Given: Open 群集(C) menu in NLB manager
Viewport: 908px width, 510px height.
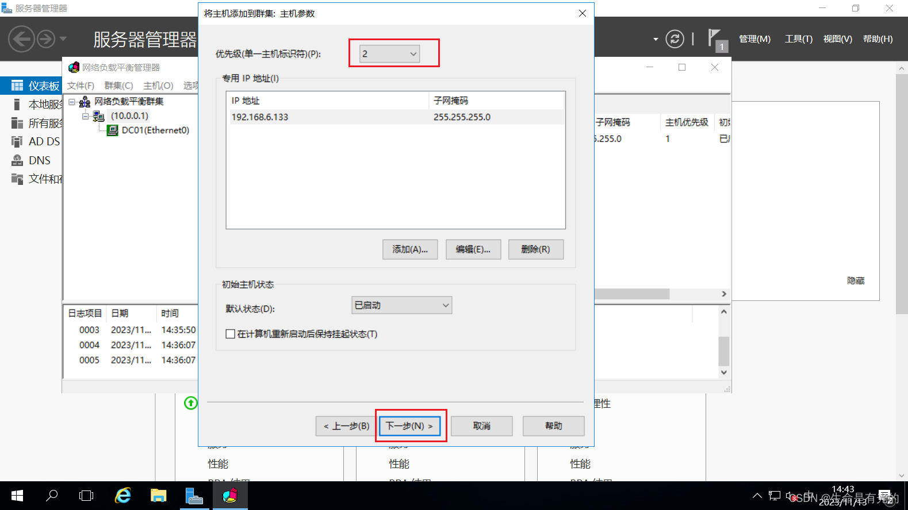Looking at the screenshot, I should [118, 86].
